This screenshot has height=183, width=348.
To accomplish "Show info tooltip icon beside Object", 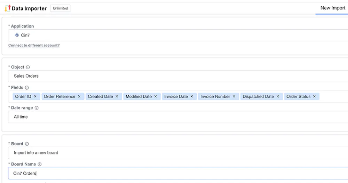I will tap(28, 67).
